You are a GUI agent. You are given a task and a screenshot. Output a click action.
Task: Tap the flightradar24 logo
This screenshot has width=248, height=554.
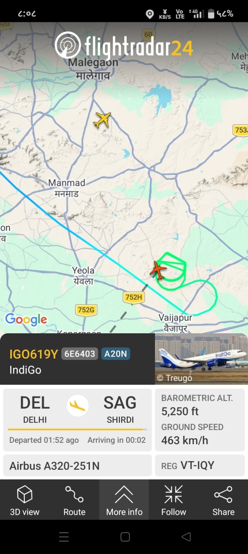pos(124,46)
